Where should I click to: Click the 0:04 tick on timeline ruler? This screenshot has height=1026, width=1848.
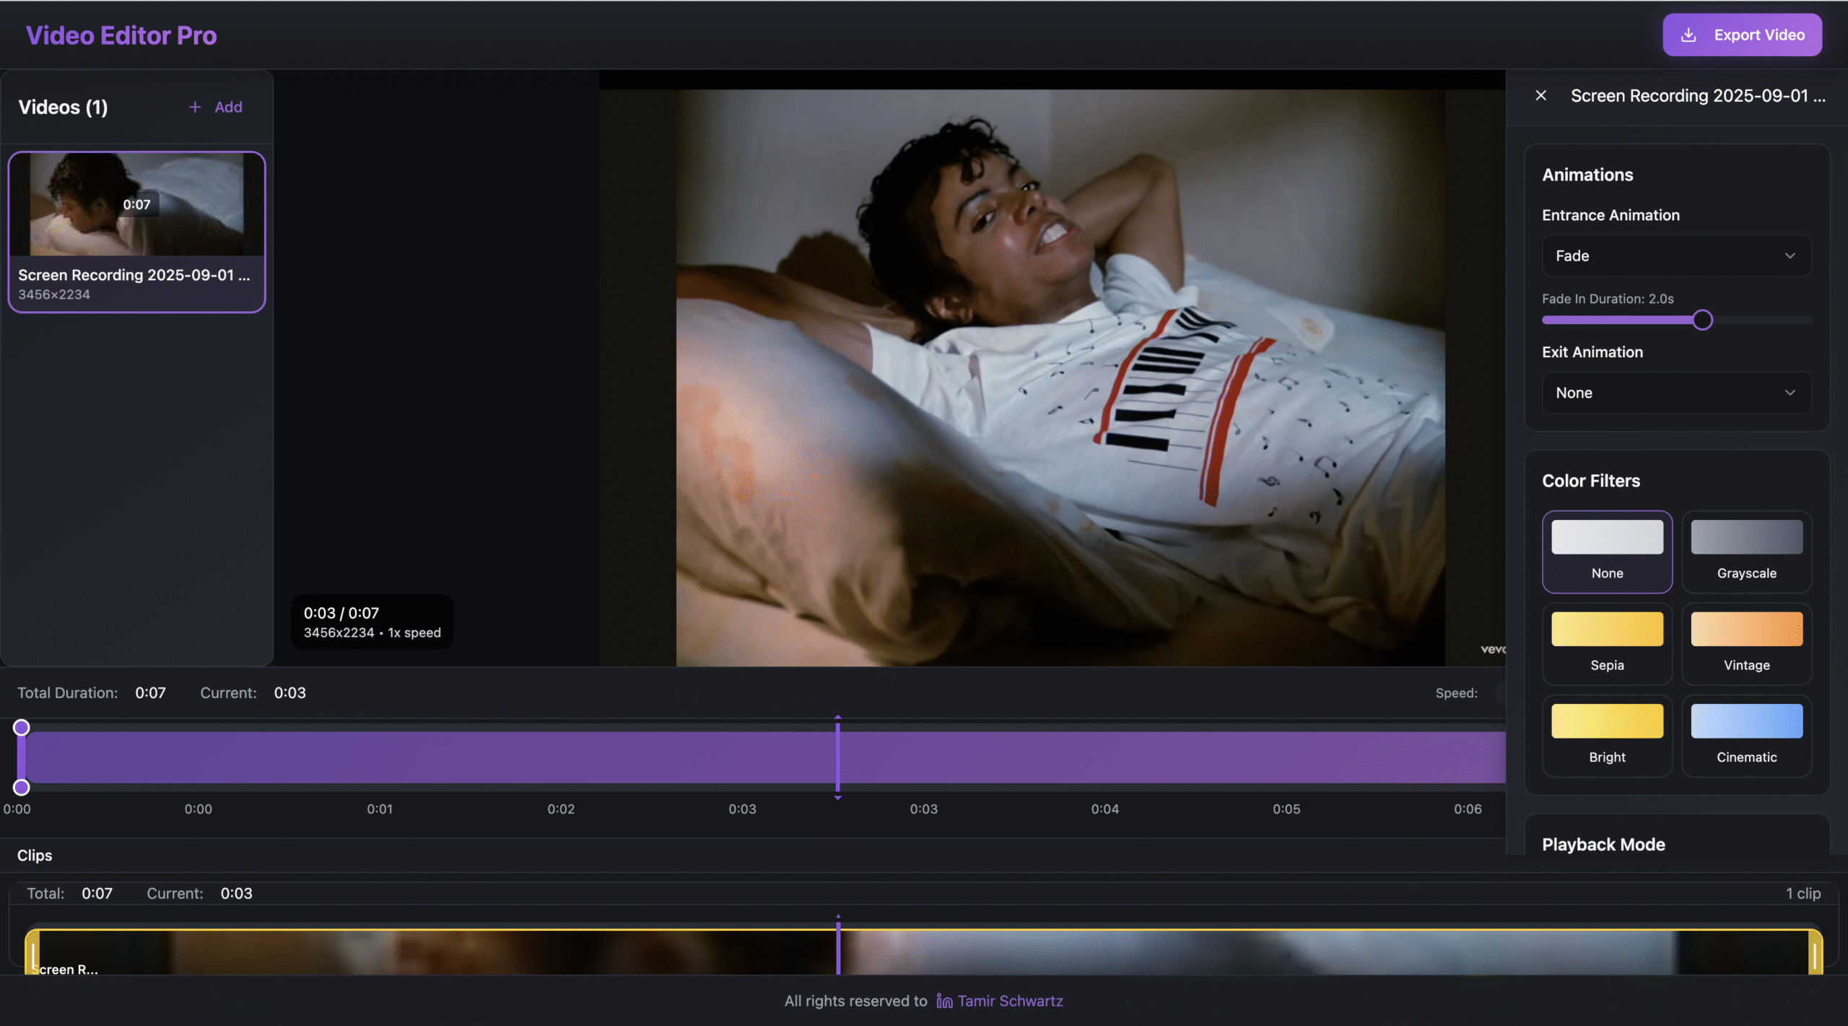[1104, 809]
